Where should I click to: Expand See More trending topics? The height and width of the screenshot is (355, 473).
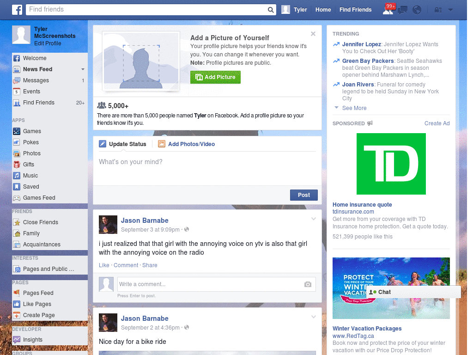(354, 108)
